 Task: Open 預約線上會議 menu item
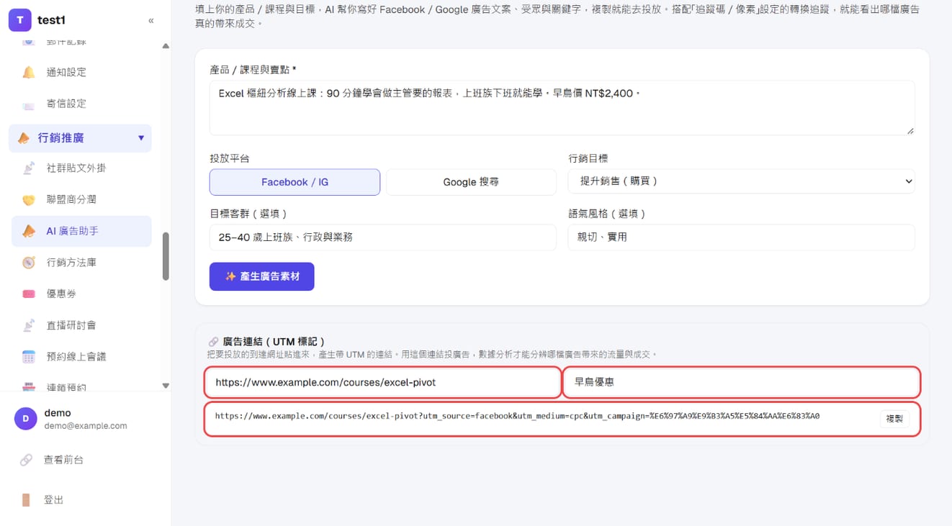81,356
